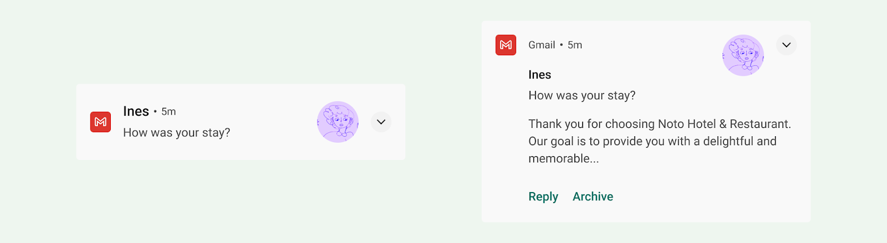Tap Ines's avatar in the collapsed notification
The width and height of the screenshot is (887, 243).
coord(338,122)
